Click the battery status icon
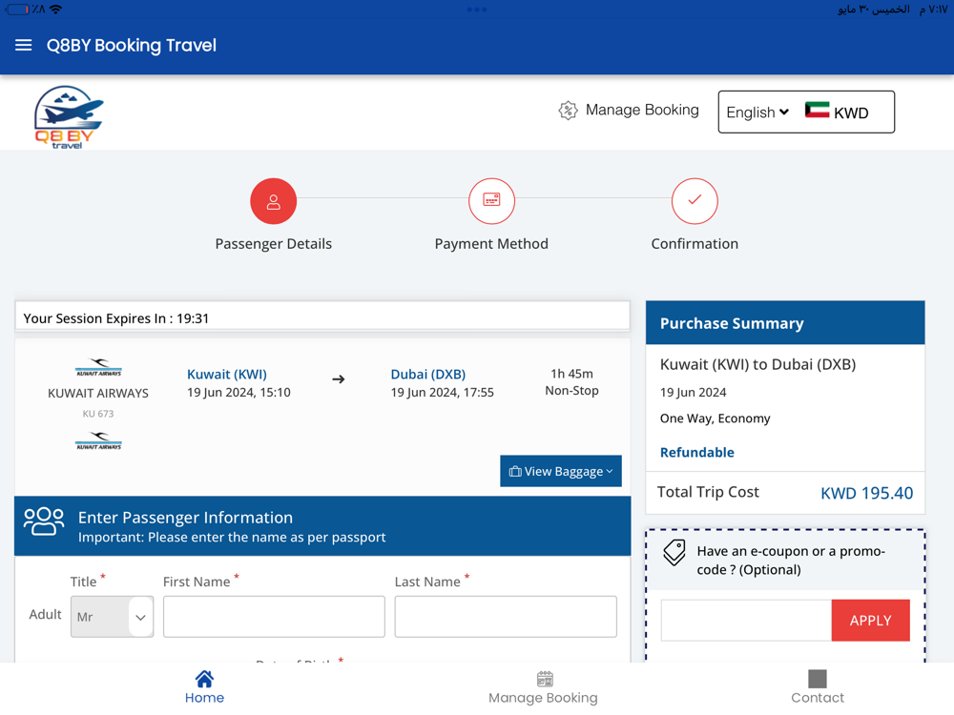This screenshot has height=715, width=954. (x=17, y=10)
